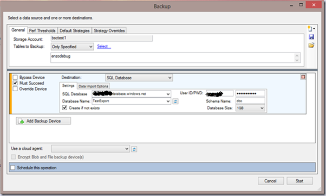The height and width of the screenshot is (196, 326).
Task: Go to the Strategy Overrides tab
Action: 109,30
